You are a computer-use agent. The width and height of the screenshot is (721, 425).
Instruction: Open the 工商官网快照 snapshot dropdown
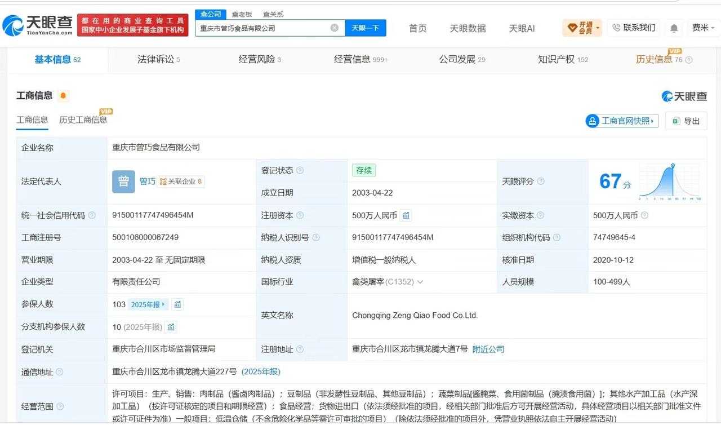(622, 121)
